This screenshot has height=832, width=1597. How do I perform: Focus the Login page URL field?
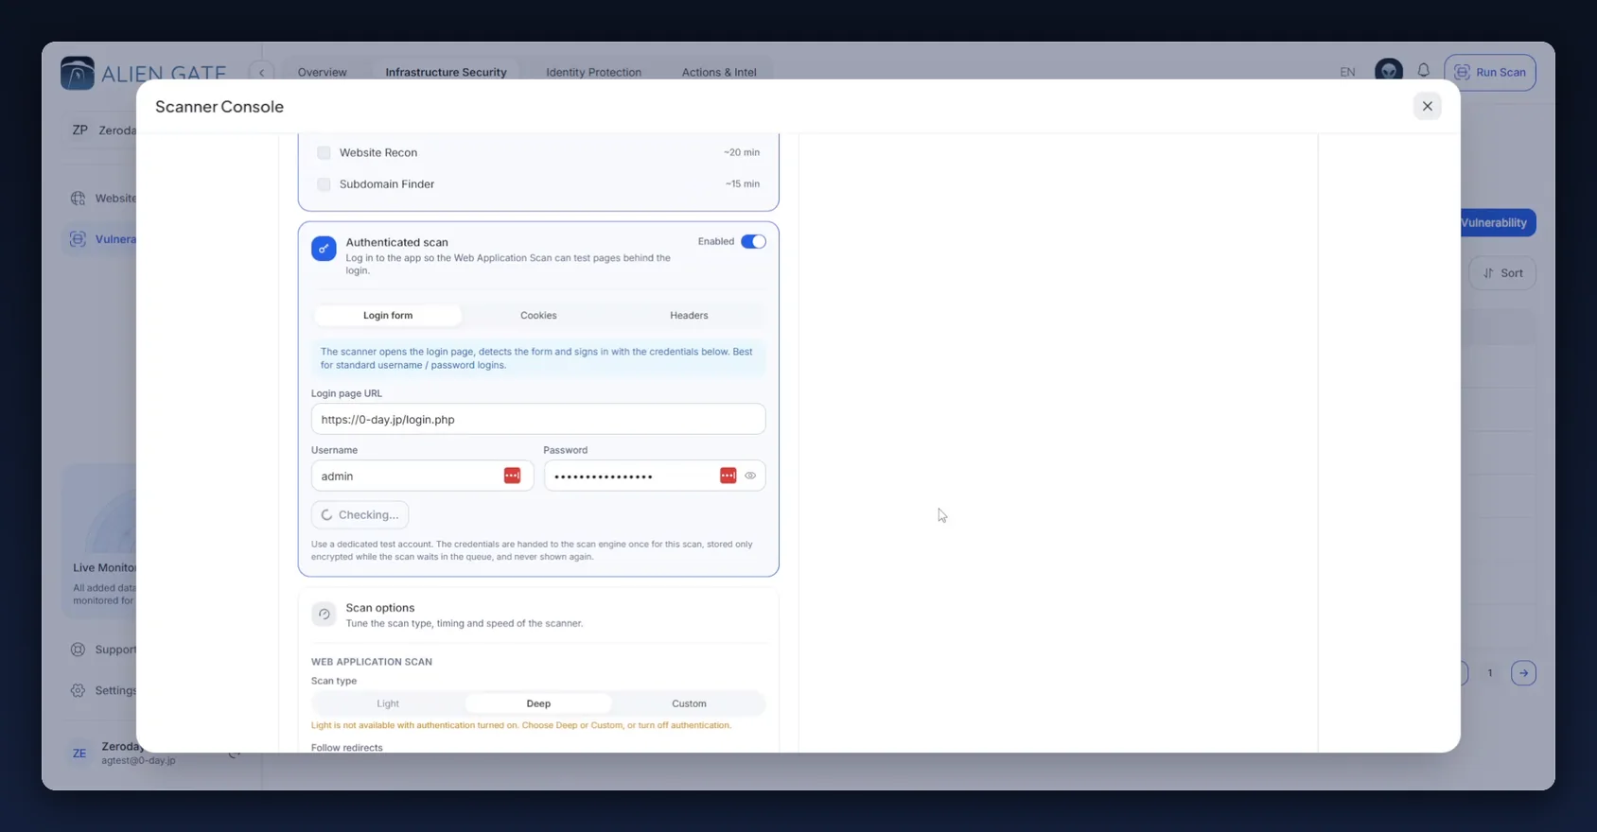[538, 419]
